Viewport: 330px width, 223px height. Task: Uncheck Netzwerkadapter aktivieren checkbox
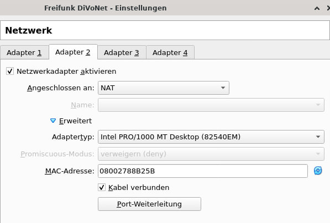click(x=10, y=71)
